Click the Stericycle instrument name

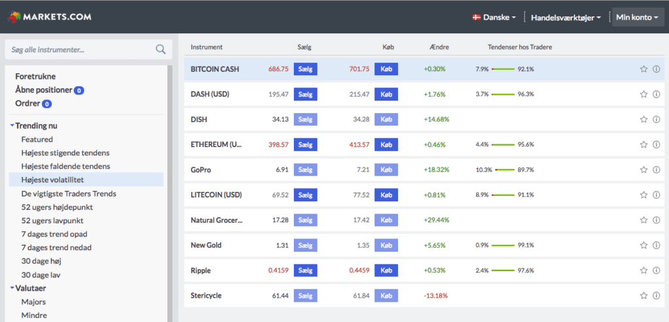pos(206,296)
